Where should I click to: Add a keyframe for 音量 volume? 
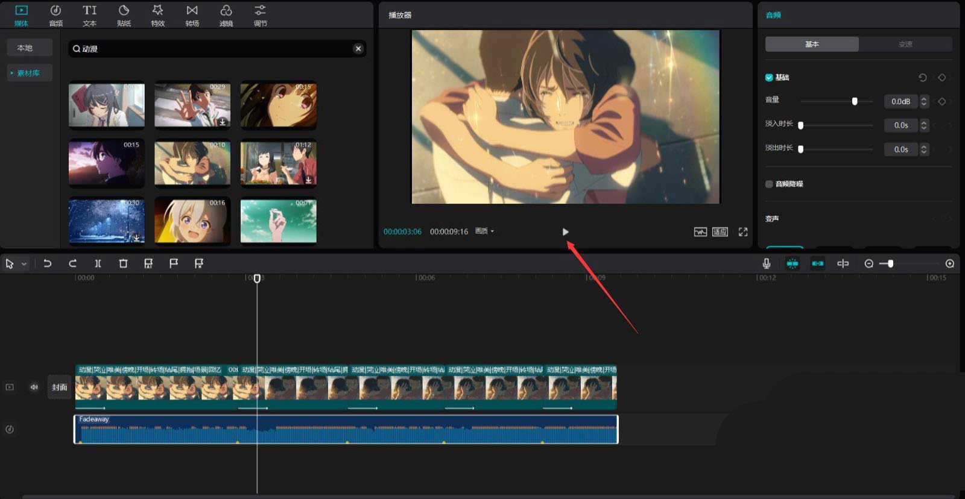click(941, 101)
